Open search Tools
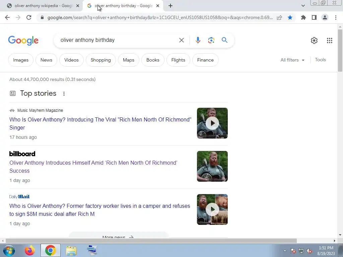This screenshot has height=257, width=343. pyautogui.click(x=320, y=60)
